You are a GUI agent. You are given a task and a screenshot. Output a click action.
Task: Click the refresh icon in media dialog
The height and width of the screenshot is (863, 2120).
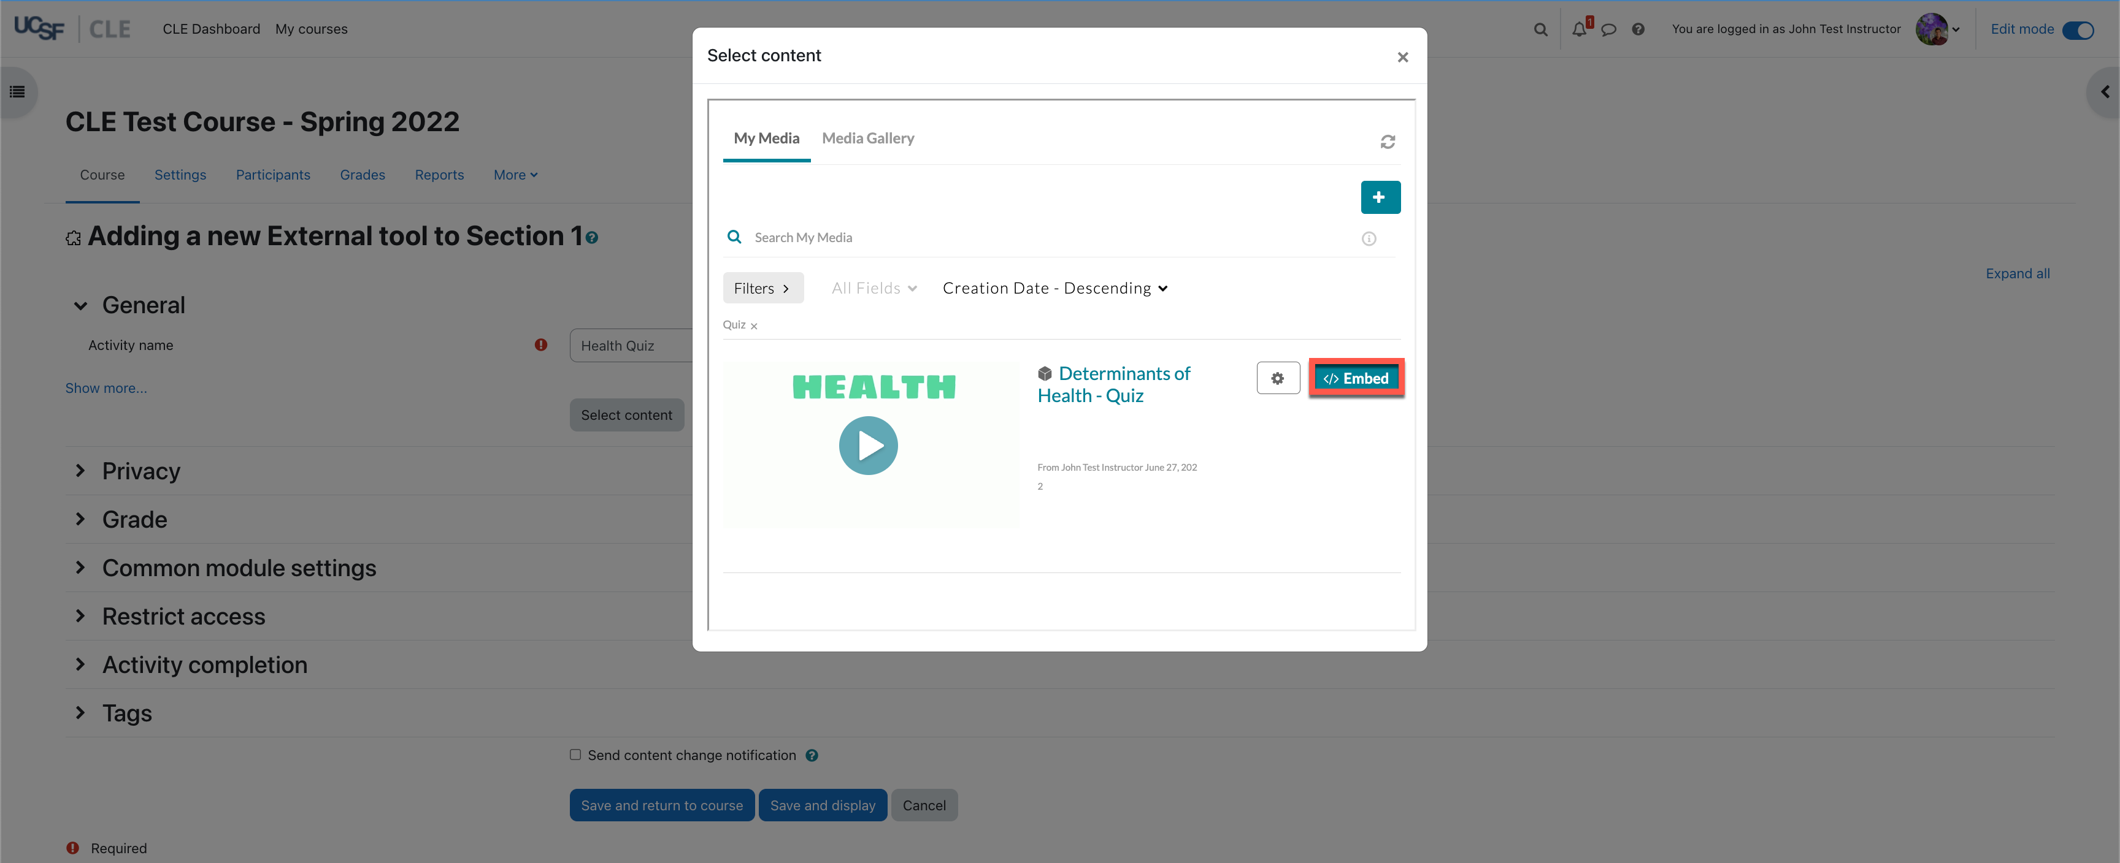(x=1388, y=142)
